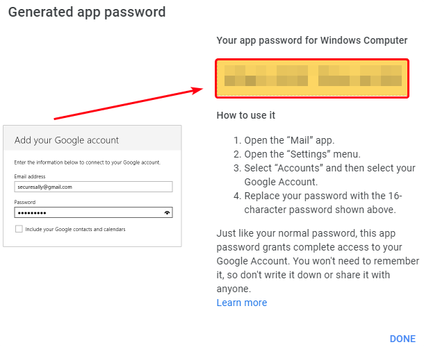Reveal password with the eye icon
Screen dimensions: 424x347
167,213
